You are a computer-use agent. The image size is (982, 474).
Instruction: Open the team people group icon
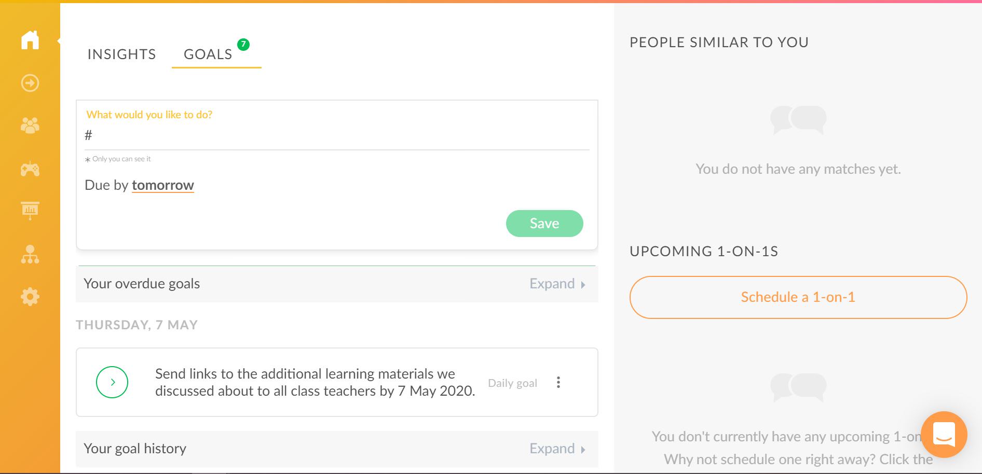click(30, 126)
